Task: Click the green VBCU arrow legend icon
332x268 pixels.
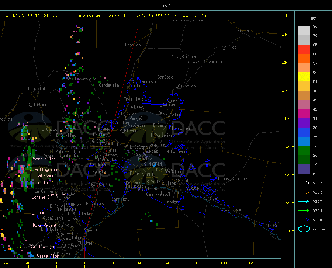Action: point(304,211)
